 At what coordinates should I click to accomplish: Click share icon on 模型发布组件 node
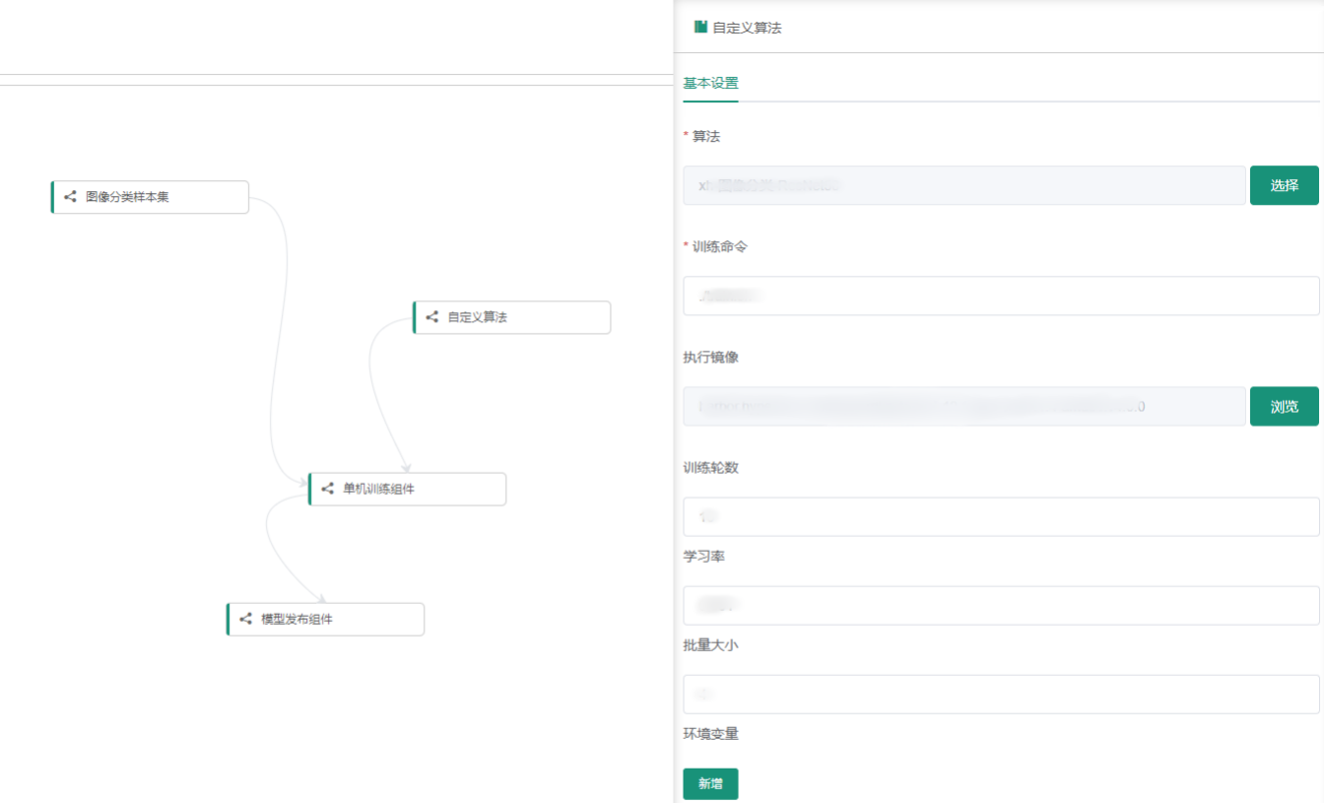pos(245,620)
